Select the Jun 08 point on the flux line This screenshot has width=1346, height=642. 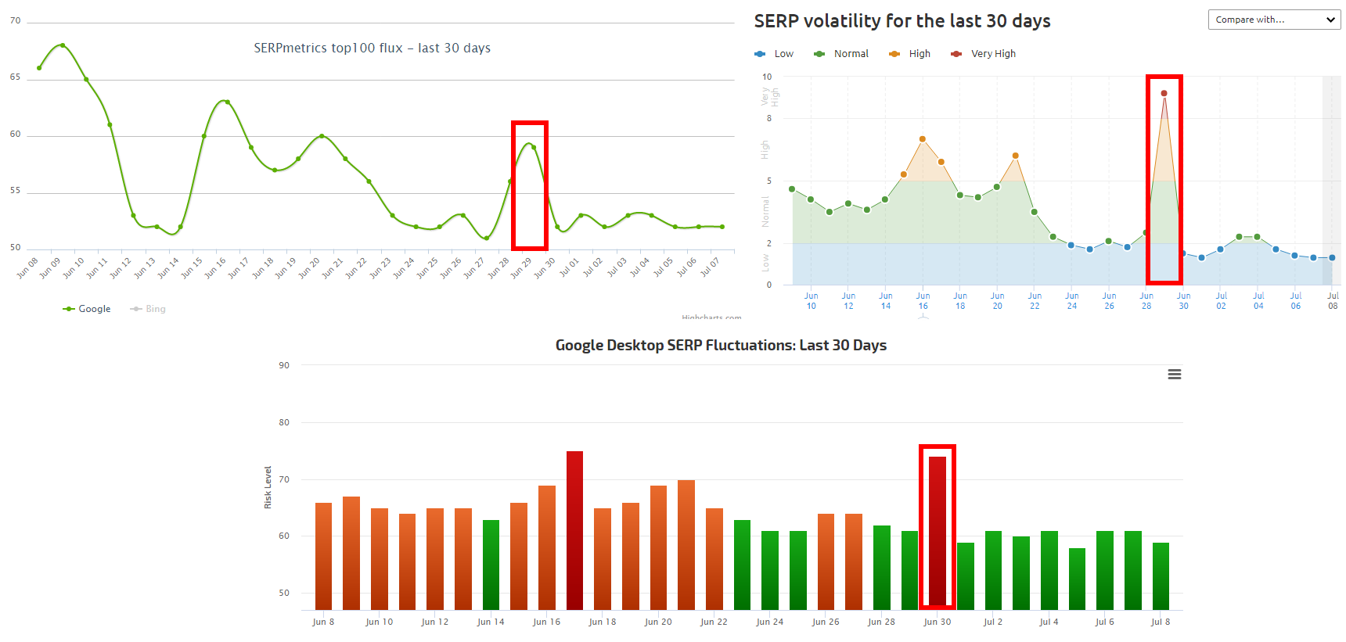(x=39, y=68)
